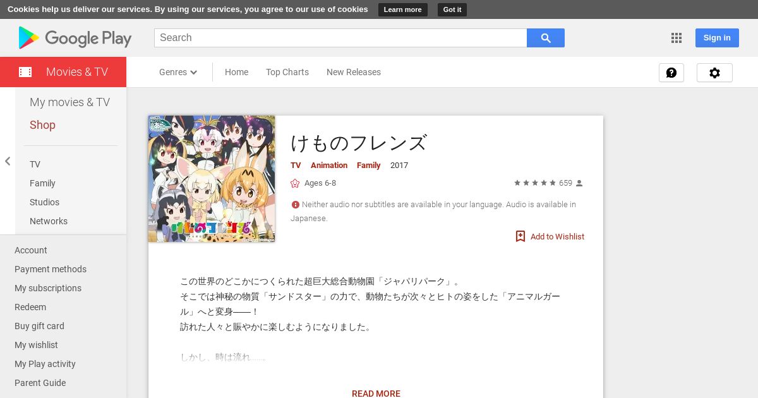Image resolution: width=758 pixels, height=398 pixels.
Task: Click the 659 ratings count
Action: [565, 183]
